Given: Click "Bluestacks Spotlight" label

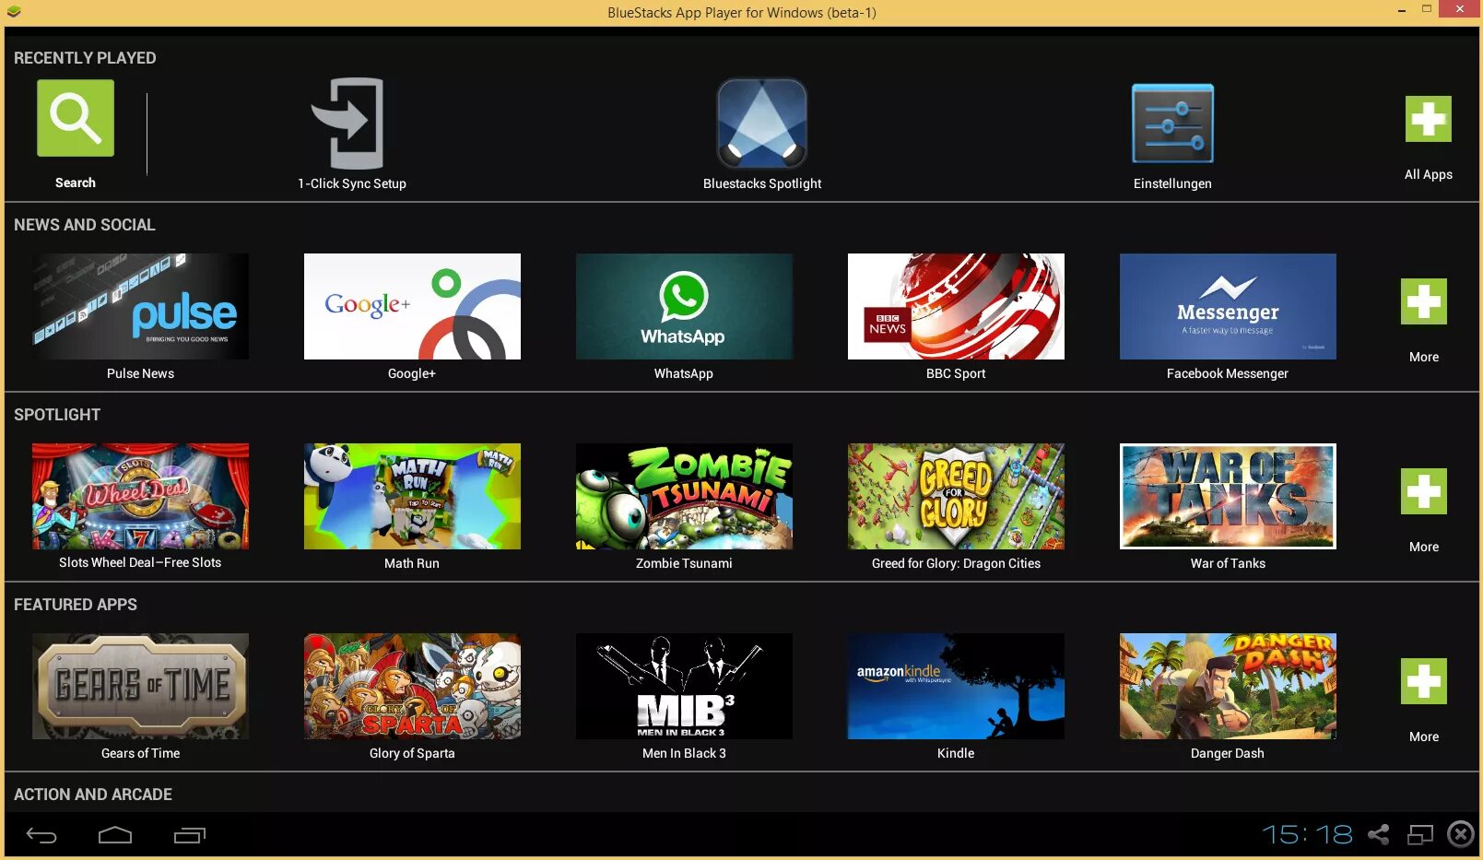Looking at the screenshot, I should (x=762, y=183).
